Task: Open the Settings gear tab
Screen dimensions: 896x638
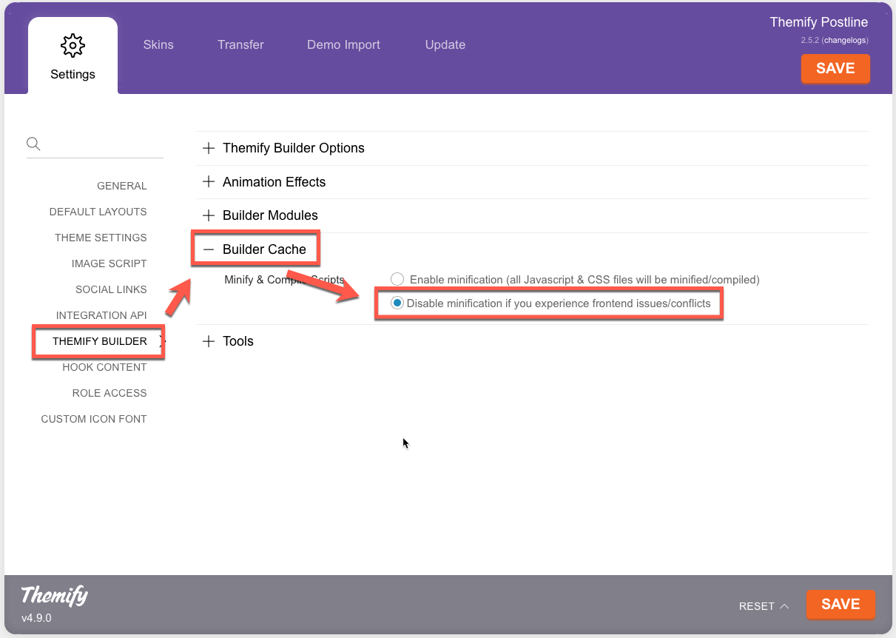Action: 73,56
